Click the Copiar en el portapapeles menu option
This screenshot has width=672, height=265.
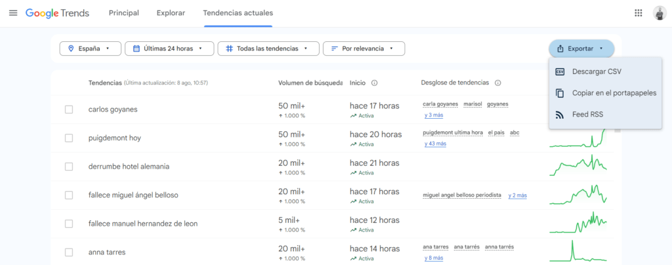pyautogui.click(x=604, y=93)
